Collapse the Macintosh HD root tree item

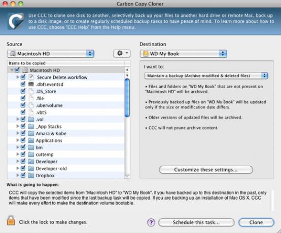(x=12, y=70)
